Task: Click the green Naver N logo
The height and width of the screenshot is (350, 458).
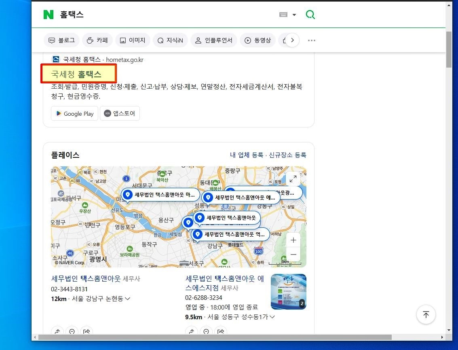Action: click(x=49, y=14)
